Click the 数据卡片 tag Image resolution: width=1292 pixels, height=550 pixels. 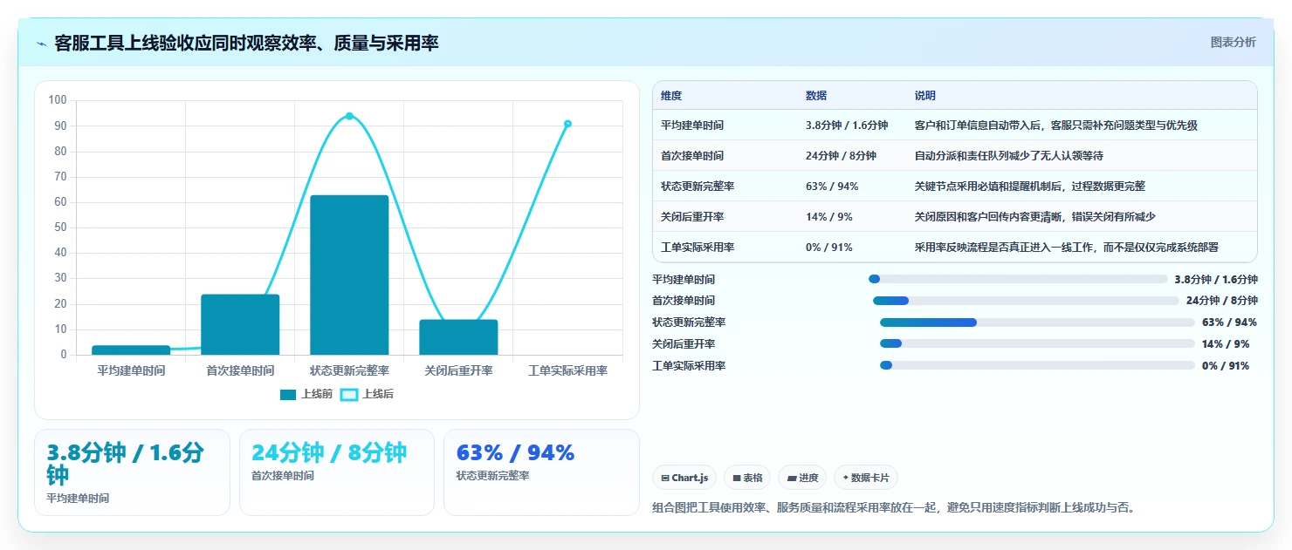coord(866,478)
